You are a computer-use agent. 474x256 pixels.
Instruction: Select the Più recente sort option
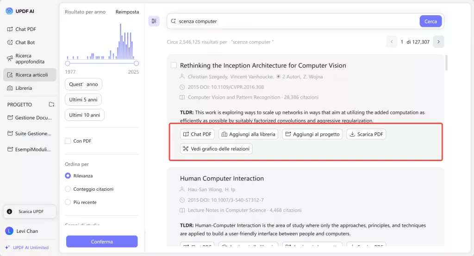point(68,202)
